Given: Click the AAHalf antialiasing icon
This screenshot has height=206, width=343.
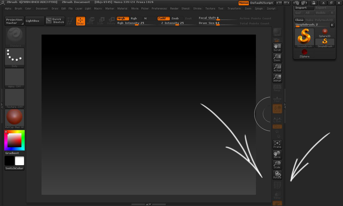Looking at the screenshot, I should tap(277, 78).
